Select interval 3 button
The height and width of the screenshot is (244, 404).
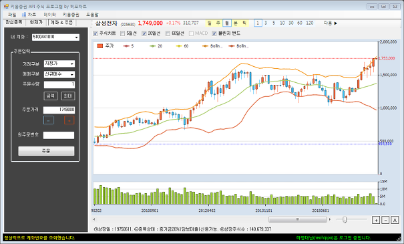tap(266, 23)
